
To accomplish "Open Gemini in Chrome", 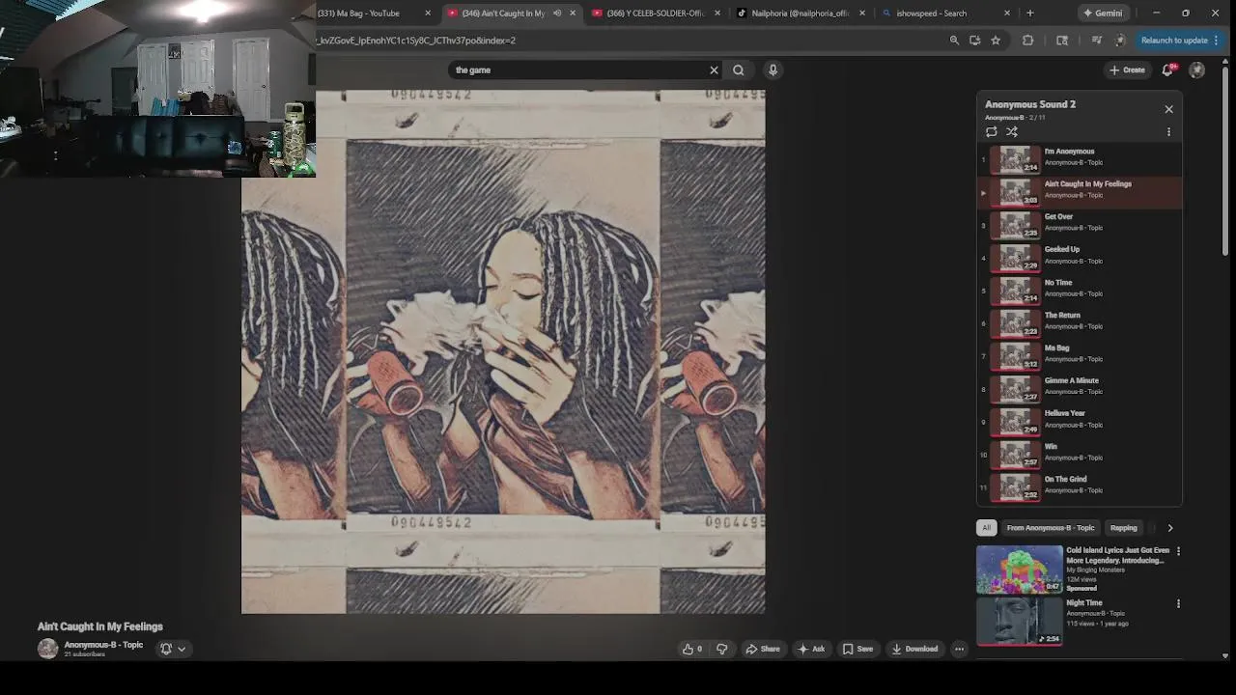I will click(1103, 14).
